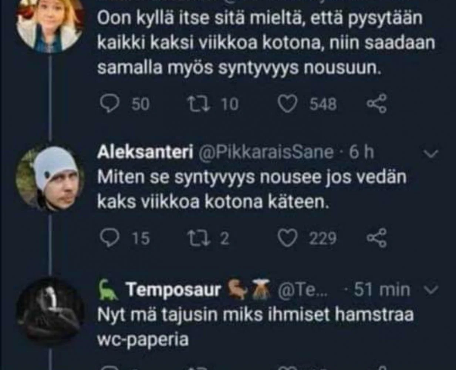Viewport: 456px width, 370px height.
Task: Open Aleksanteri's profile via display name
Action: [145, 152]
